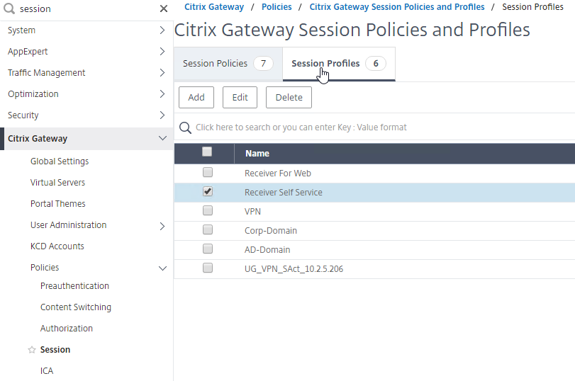This screenshot has height=381, width=575.
Task: Open Virtual Servers in the sidebar
Action: tap(57, 183)
